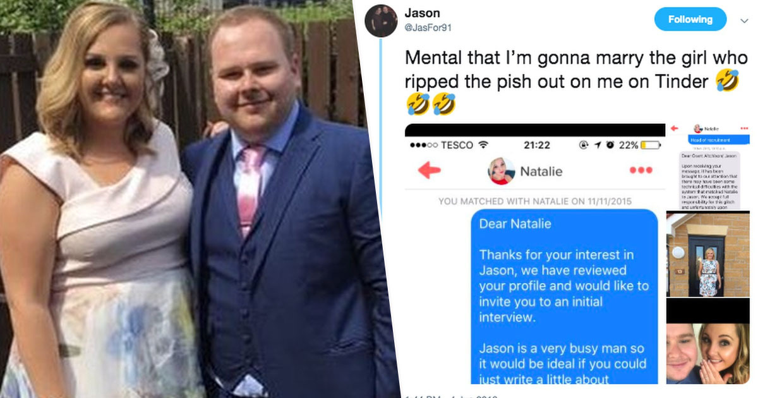Image resolution: width=758 pixels, height=398 pixels.
Task: Open the Jason display name link
Action: click(x=422, y=13)
